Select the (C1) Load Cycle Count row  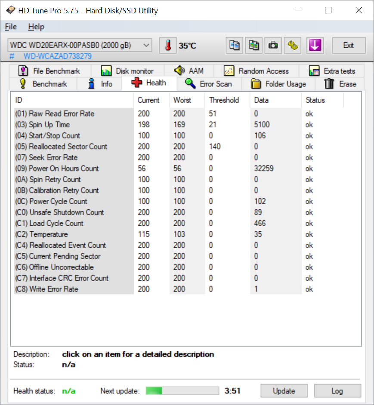click(179, 224)
